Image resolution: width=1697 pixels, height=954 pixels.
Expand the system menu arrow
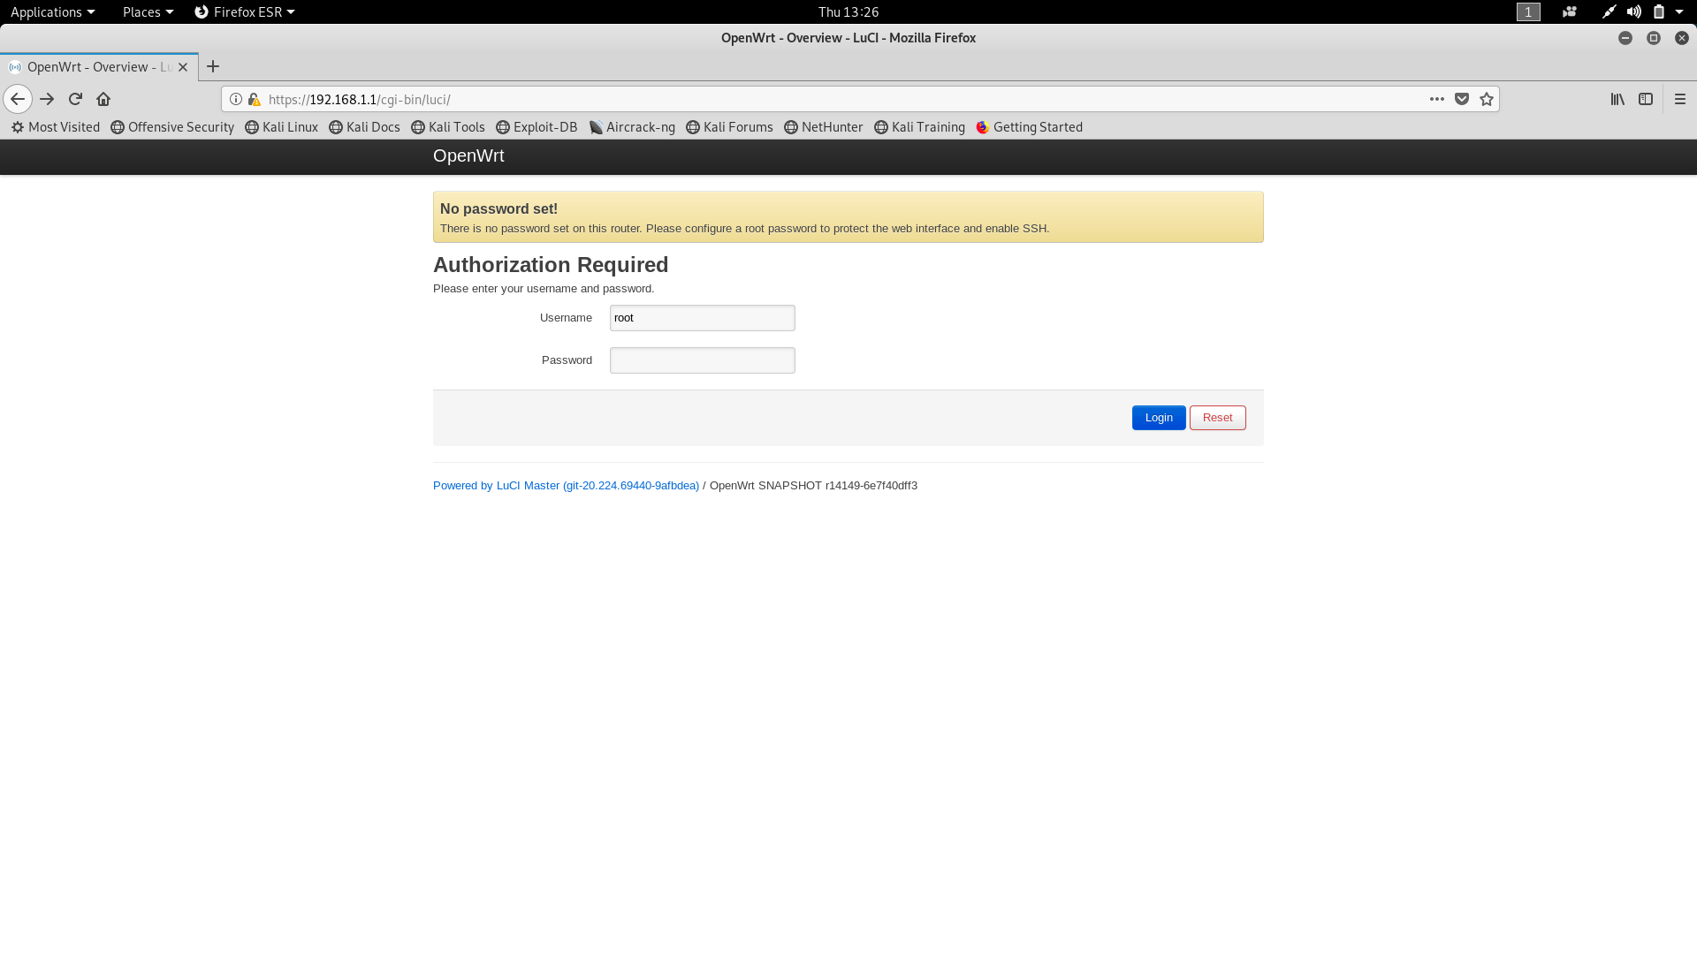tap(1679, 11)
